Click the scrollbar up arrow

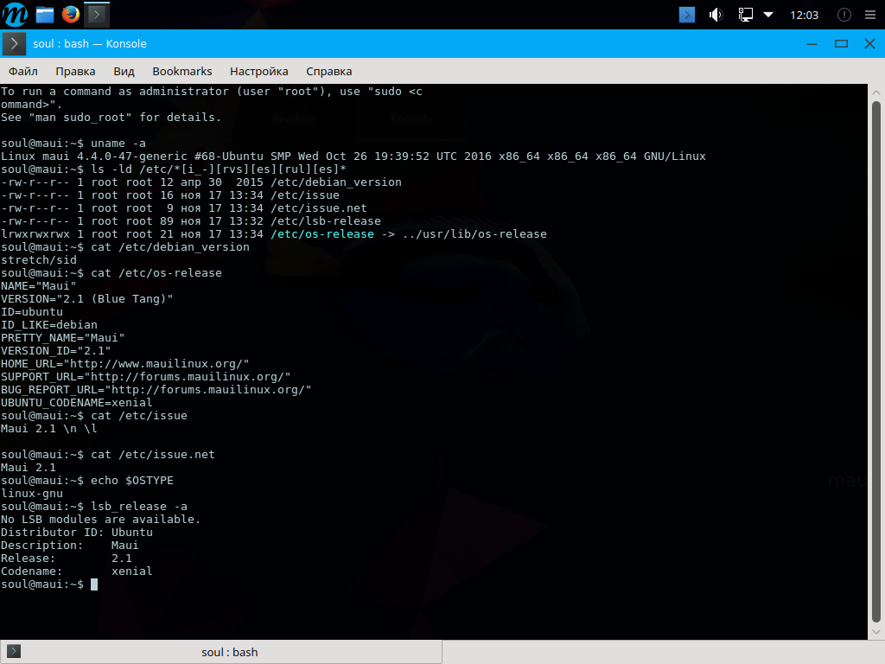[876, 92]
